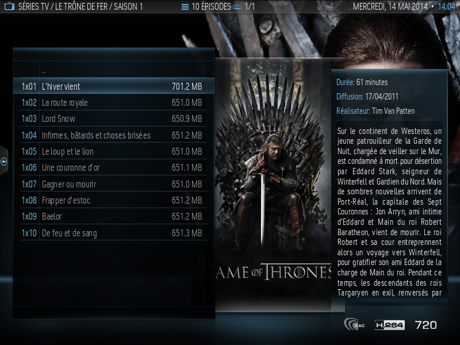Click the Durée: 61 minutes line

click(362, 82)
